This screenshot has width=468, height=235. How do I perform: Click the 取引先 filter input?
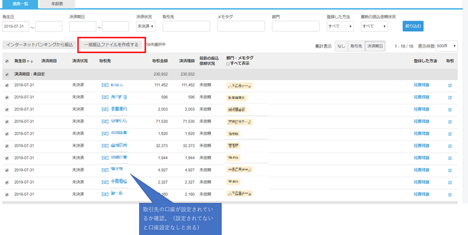(186, 26)
